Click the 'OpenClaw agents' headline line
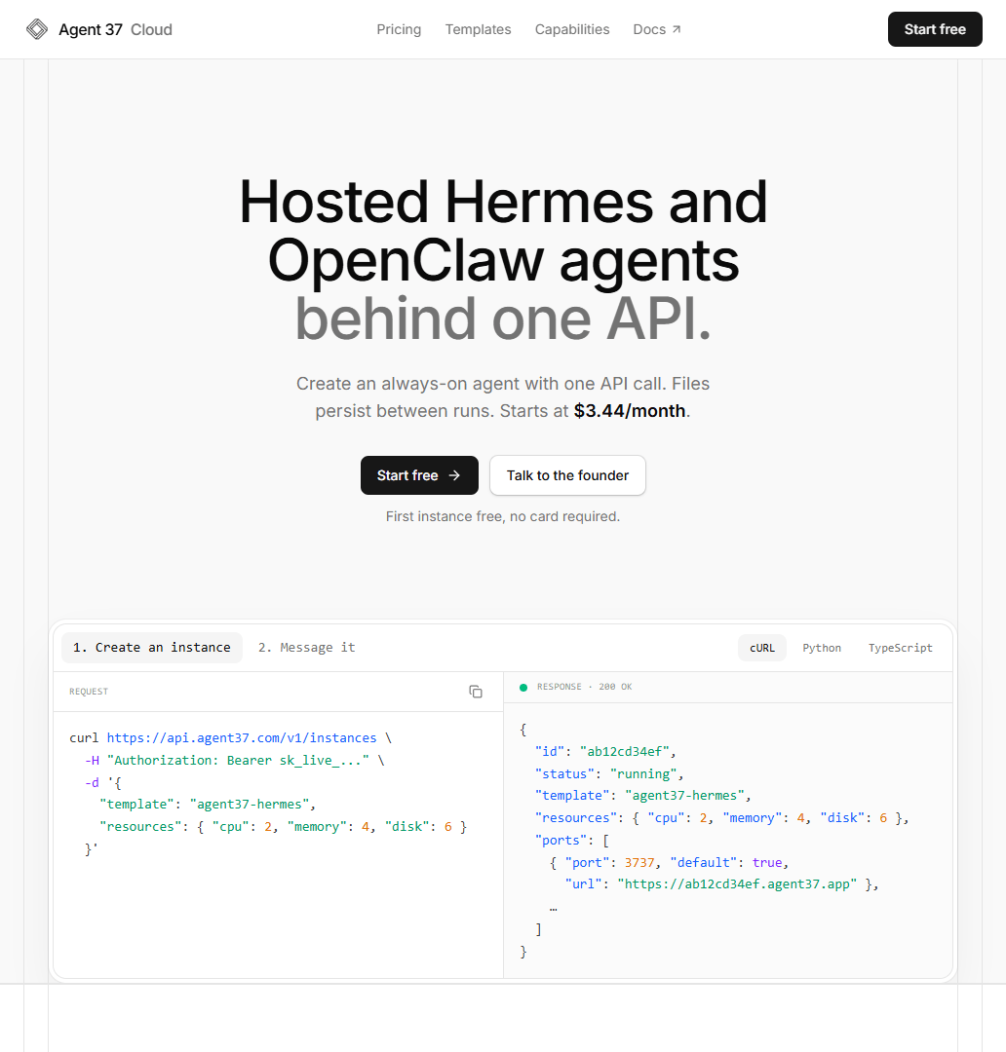This screenshot has height=1052, width=1006. (503, 262)
